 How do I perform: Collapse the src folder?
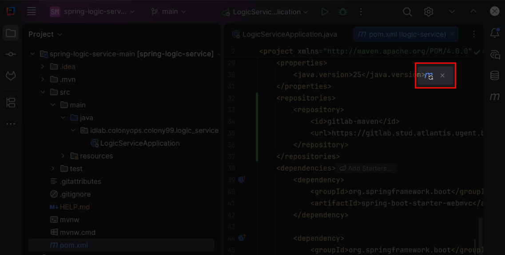(x=43, y=92)
